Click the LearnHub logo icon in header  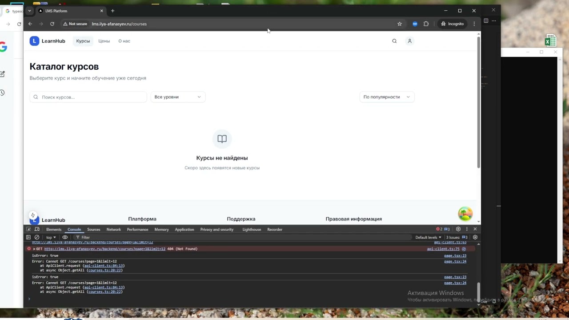click(34, 41)
